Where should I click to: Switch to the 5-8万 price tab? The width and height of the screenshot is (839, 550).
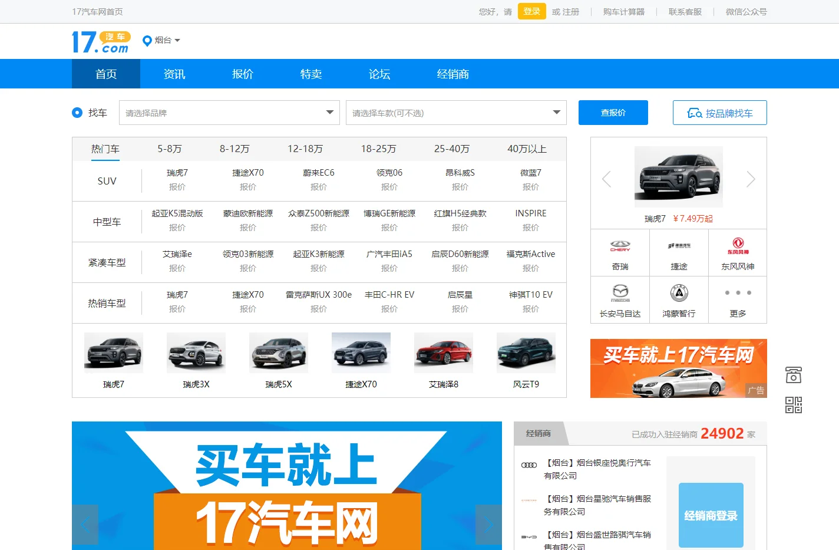[170, 149]
